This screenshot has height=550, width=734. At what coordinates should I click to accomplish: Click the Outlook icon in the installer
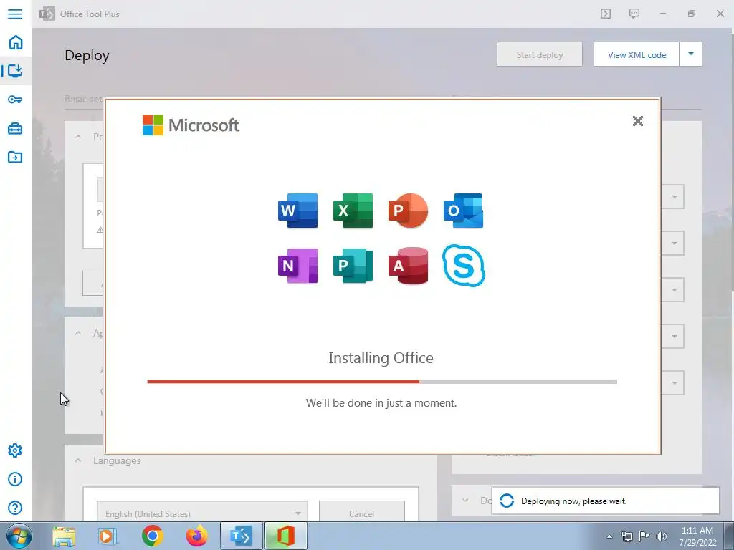click(464, 211)
